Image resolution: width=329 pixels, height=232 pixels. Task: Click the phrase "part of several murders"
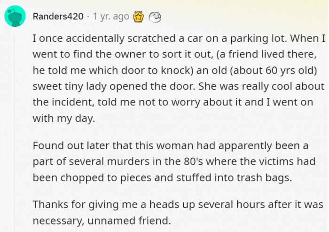[91, 161]
